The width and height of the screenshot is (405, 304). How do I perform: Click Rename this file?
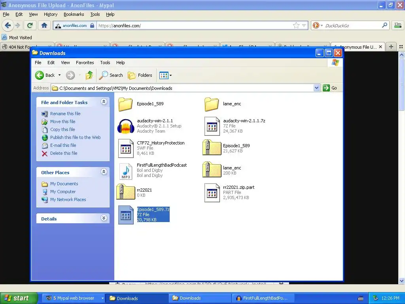(x=65, y=114)
